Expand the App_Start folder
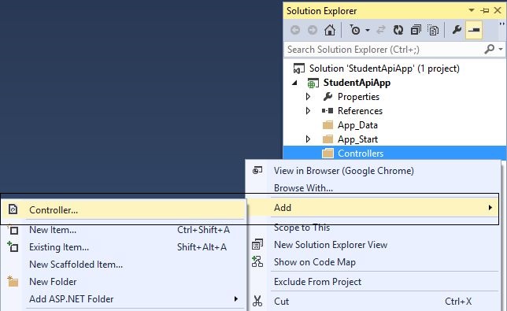507x311 pixels. [308, 139]
